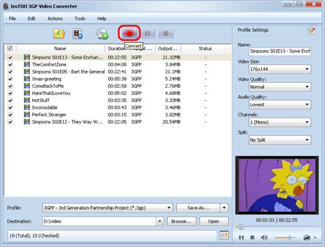Open the Tools menu
325x247 pixels.
click(80, 18)
